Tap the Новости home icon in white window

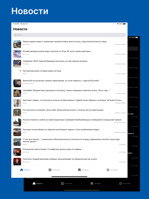(x=21, y=170)
